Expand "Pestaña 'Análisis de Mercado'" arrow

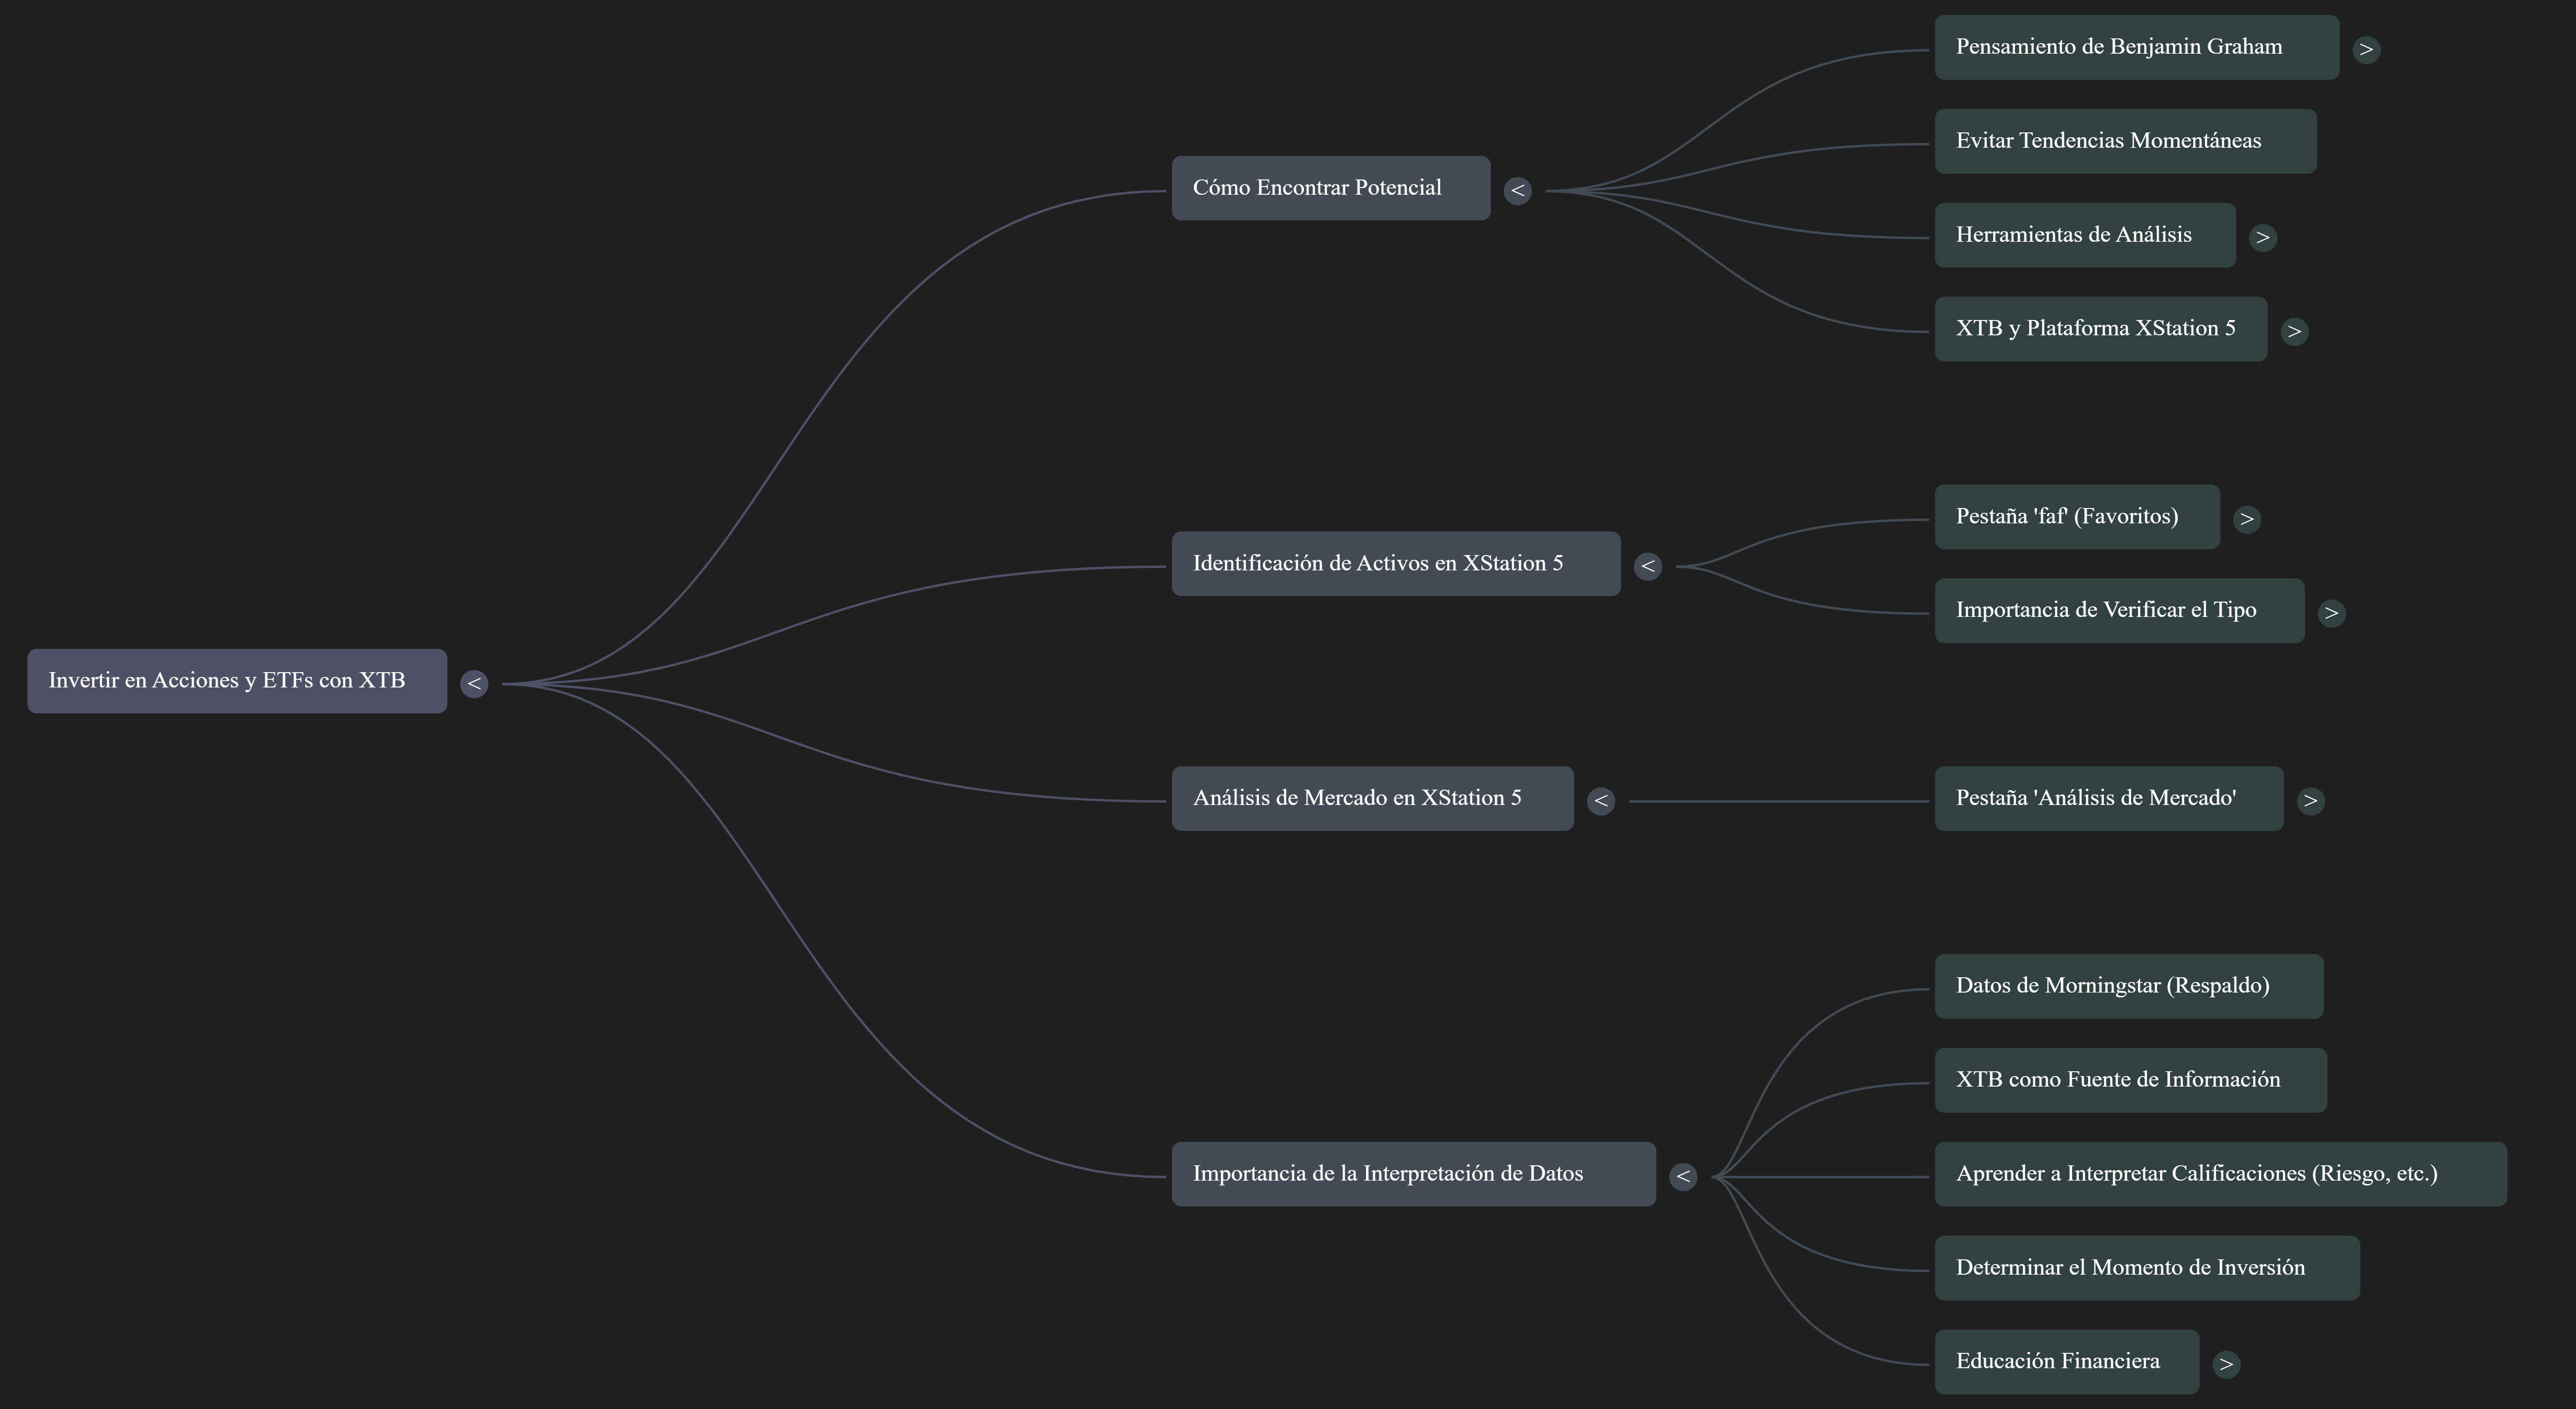(x=2310, y=800)
